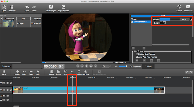Open the Add Text tool
The height and width of the screenshot is (107, 194).
pos(79,73)
